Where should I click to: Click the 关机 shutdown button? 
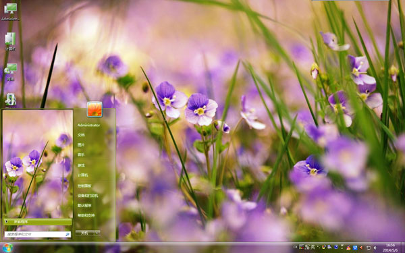(x=85, y=233)
